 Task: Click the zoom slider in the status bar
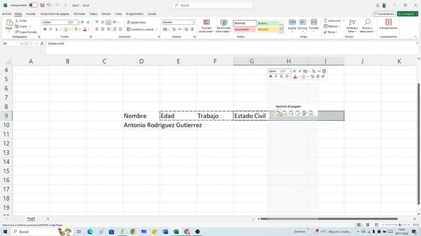coord(396,225)
